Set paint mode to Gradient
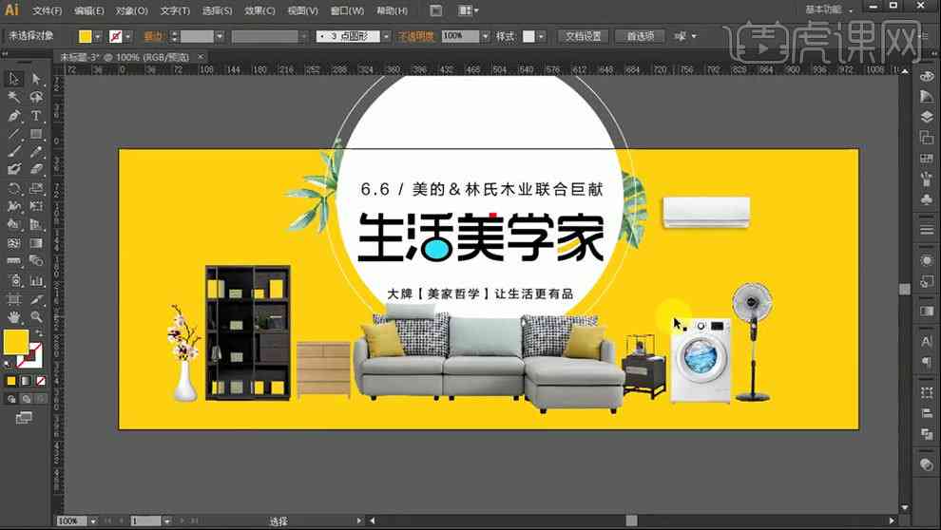 [26, 381]
